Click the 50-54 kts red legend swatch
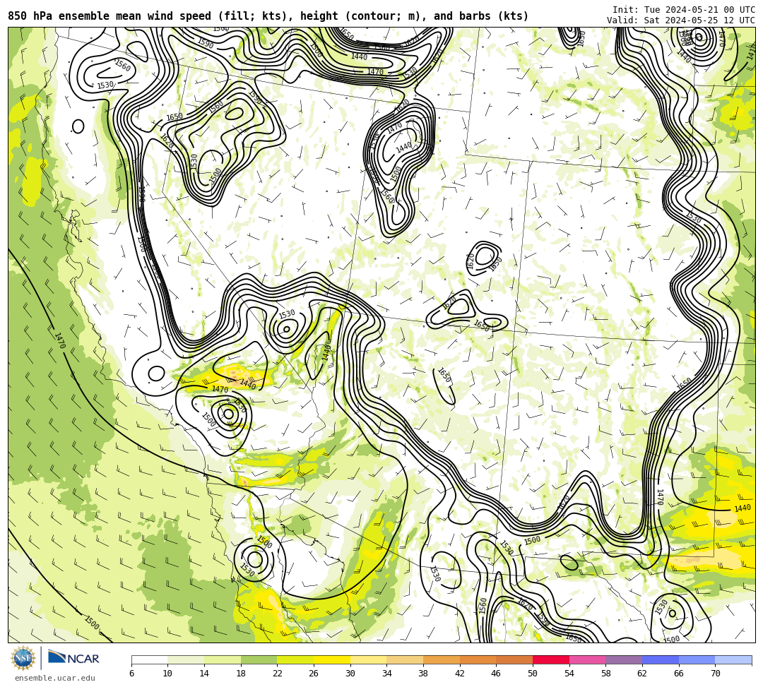 551,659
